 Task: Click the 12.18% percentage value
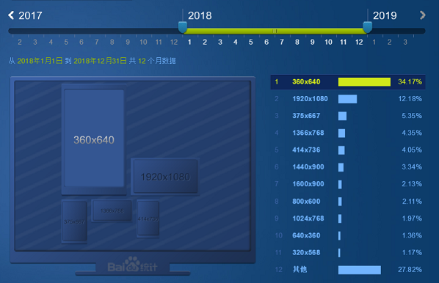click(410, 99)
